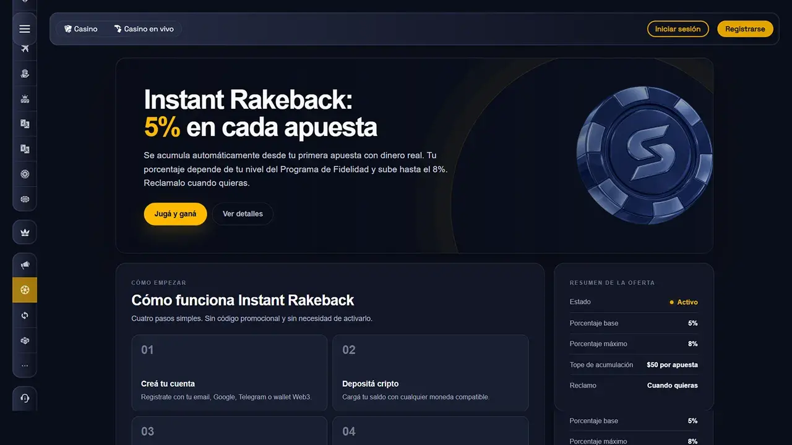
Task: Open the gift-in-hand bonus sidebar icon
Action: pyautogui.click(x=25, y=74)
